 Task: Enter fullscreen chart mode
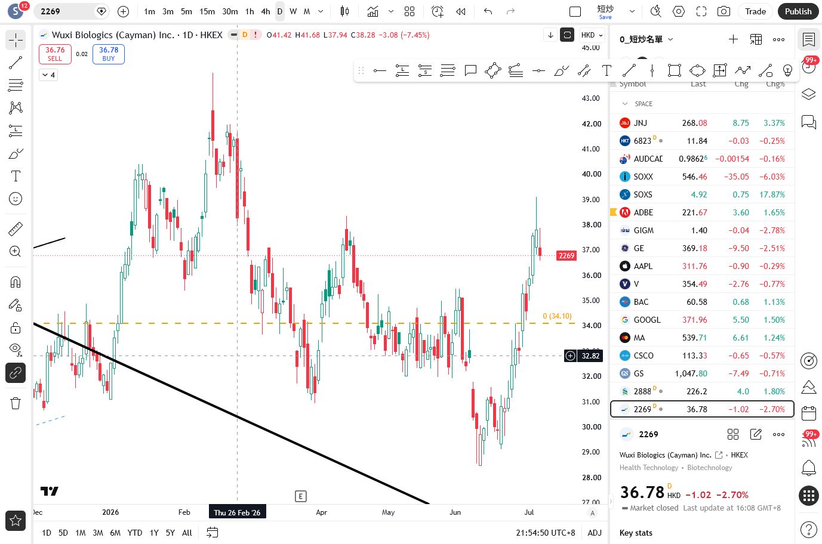701,11
